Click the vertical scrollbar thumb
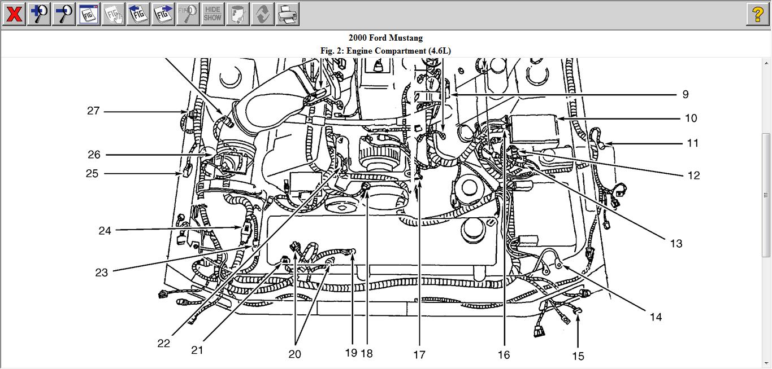772x369 pixels. coord(766,195)
